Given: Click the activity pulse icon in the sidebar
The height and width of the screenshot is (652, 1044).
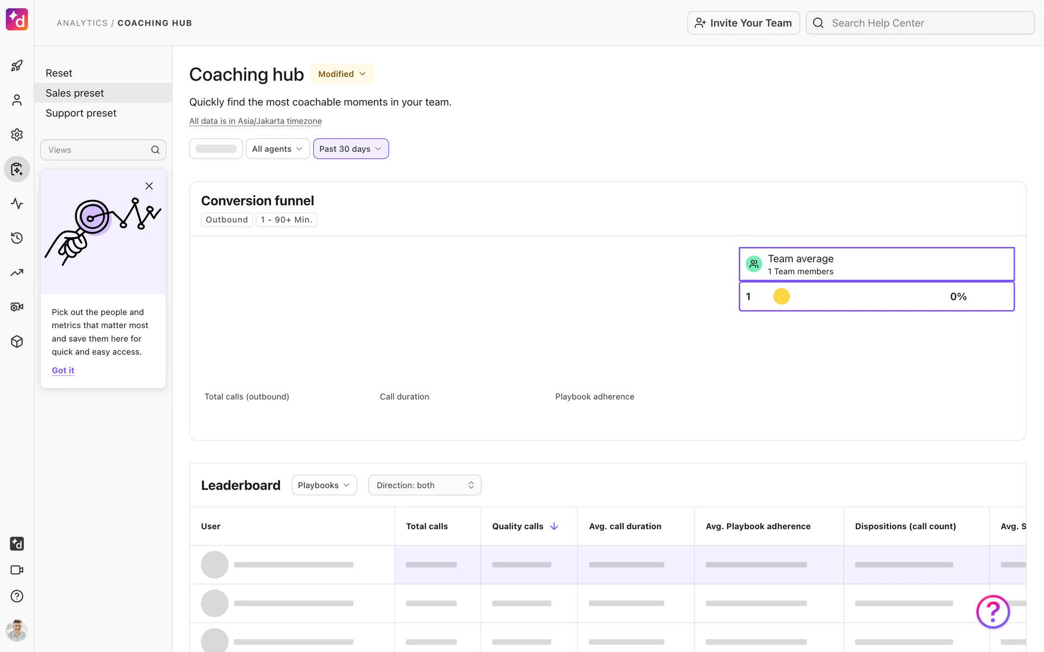Looking at the screenshot, I should (x=17, y=204).
